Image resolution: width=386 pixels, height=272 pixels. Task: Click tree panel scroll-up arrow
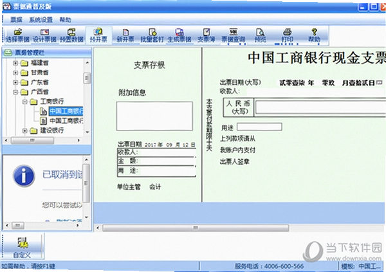(87, 63)
